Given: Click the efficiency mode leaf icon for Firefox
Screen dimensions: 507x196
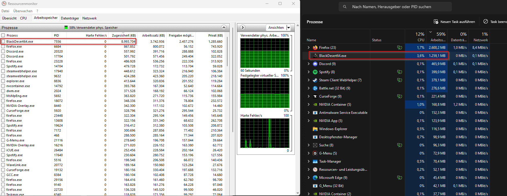Looking at the screenshot, I should point(400,48).
